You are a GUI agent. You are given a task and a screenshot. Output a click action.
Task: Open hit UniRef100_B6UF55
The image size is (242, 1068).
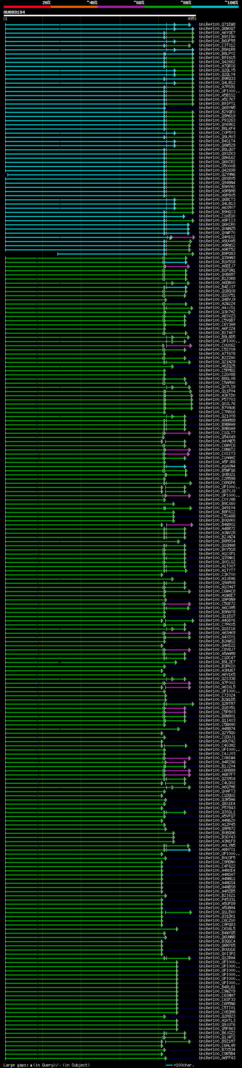coord(217,41)
